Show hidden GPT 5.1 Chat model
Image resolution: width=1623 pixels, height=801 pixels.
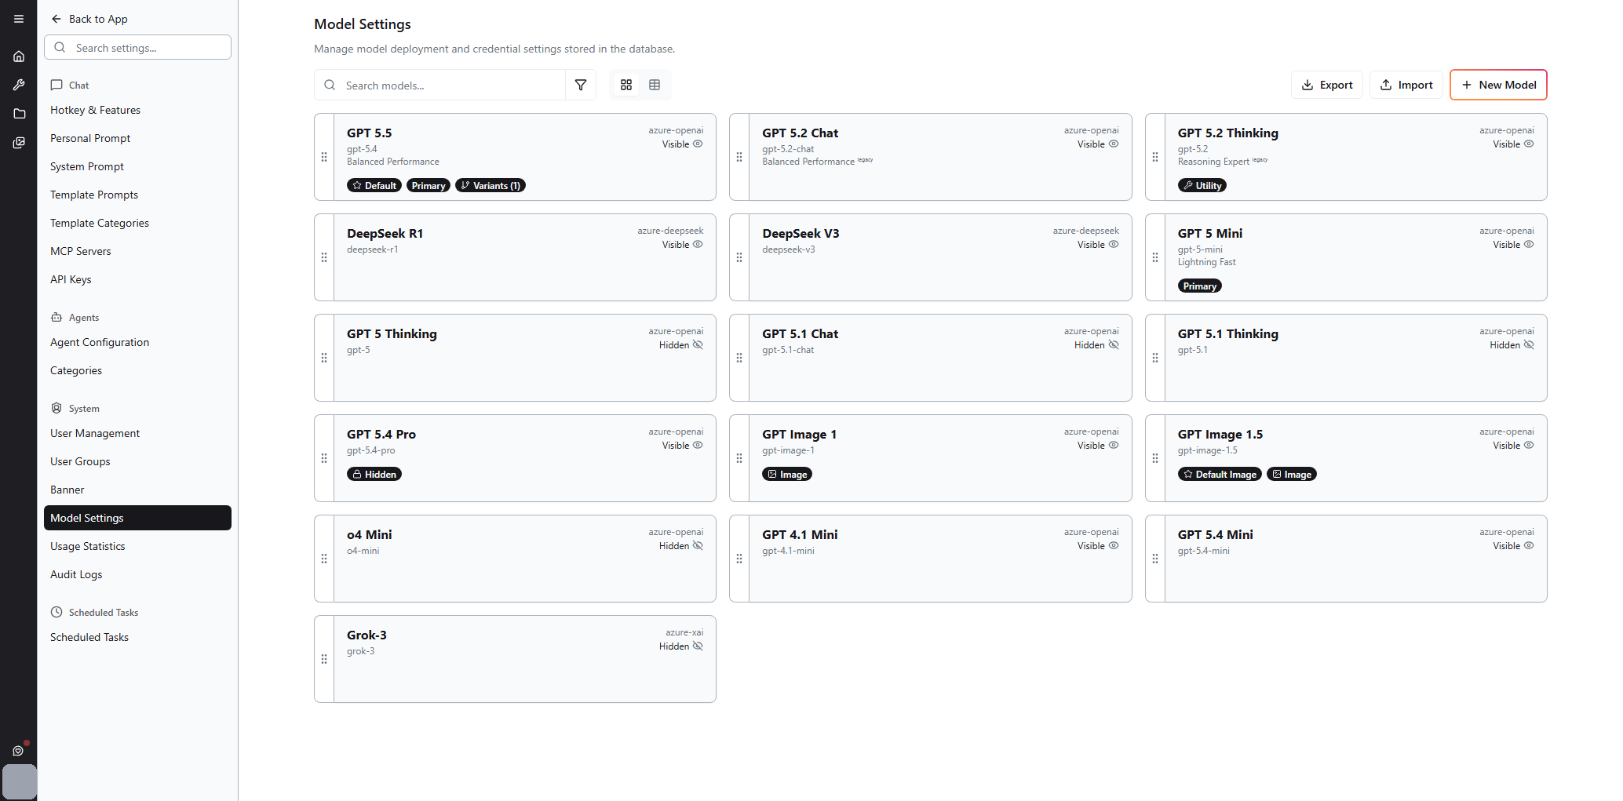pos(1114,344)
